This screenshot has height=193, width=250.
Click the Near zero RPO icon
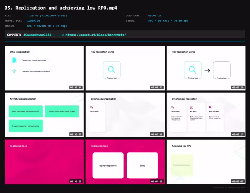pos(210,107)
